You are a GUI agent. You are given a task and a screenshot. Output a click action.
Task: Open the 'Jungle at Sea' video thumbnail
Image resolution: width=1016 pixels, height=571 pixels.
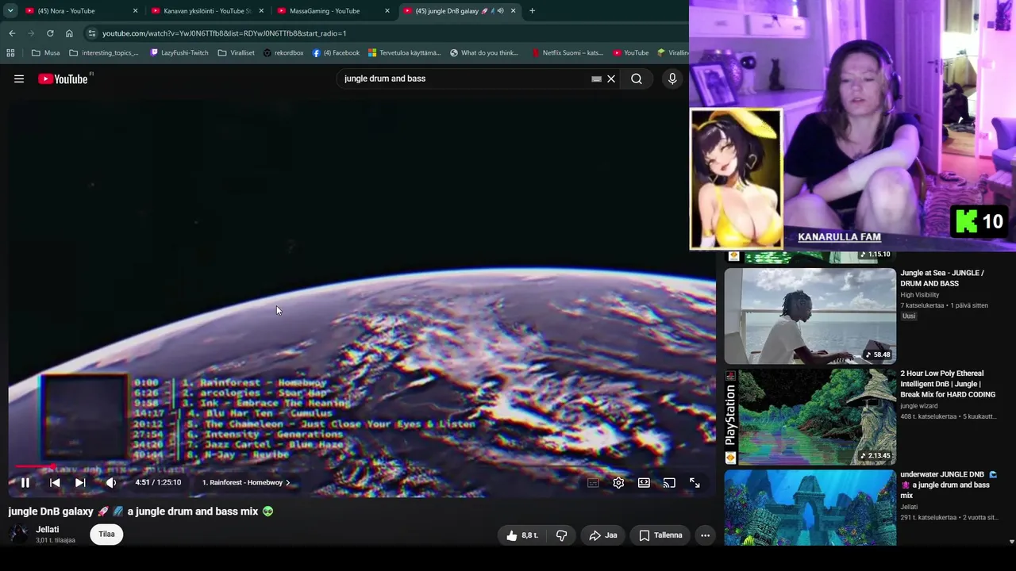(810, 316)
